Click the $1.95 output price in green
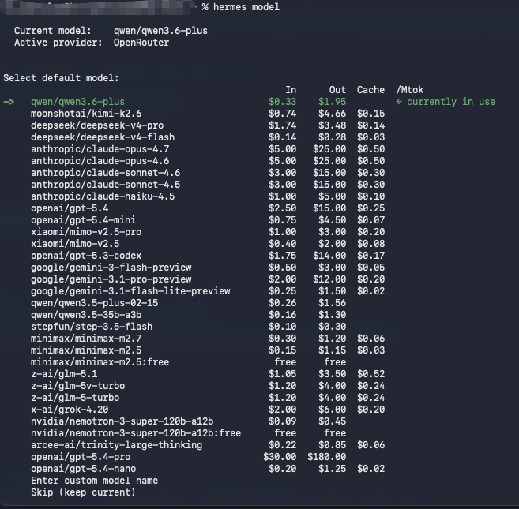The width and height of the screenshot is (519, 509). click(332, 102)
